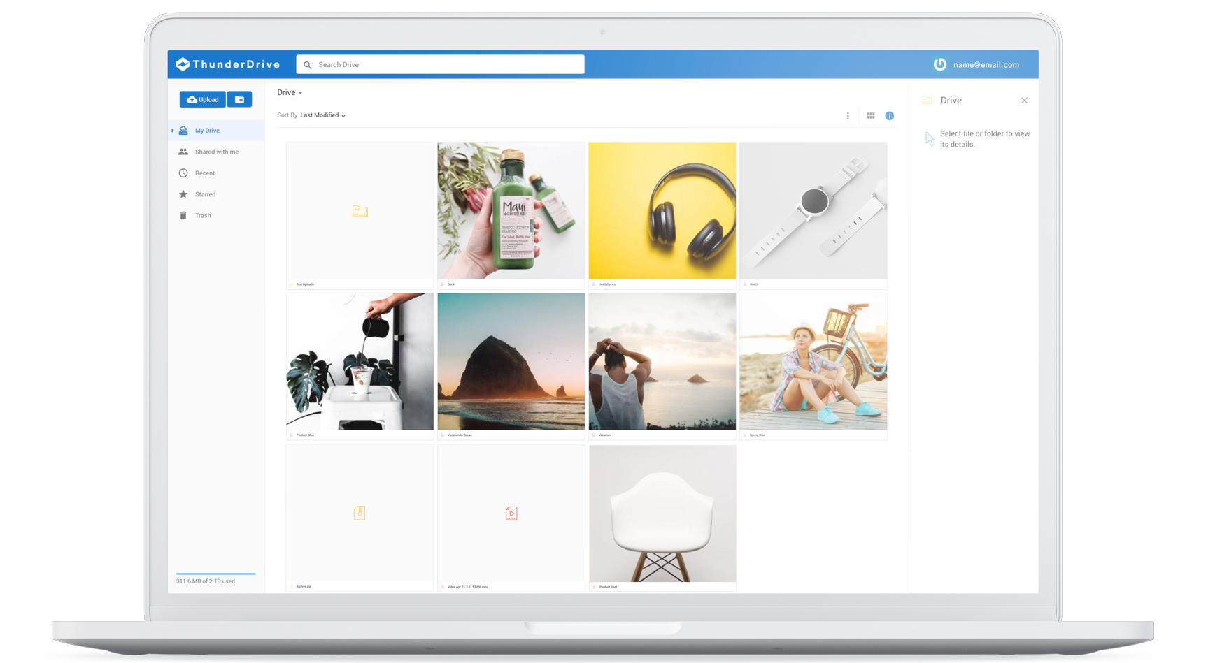
Task: Select the Archive.zip file icon
Action: [x=360, y=513]
